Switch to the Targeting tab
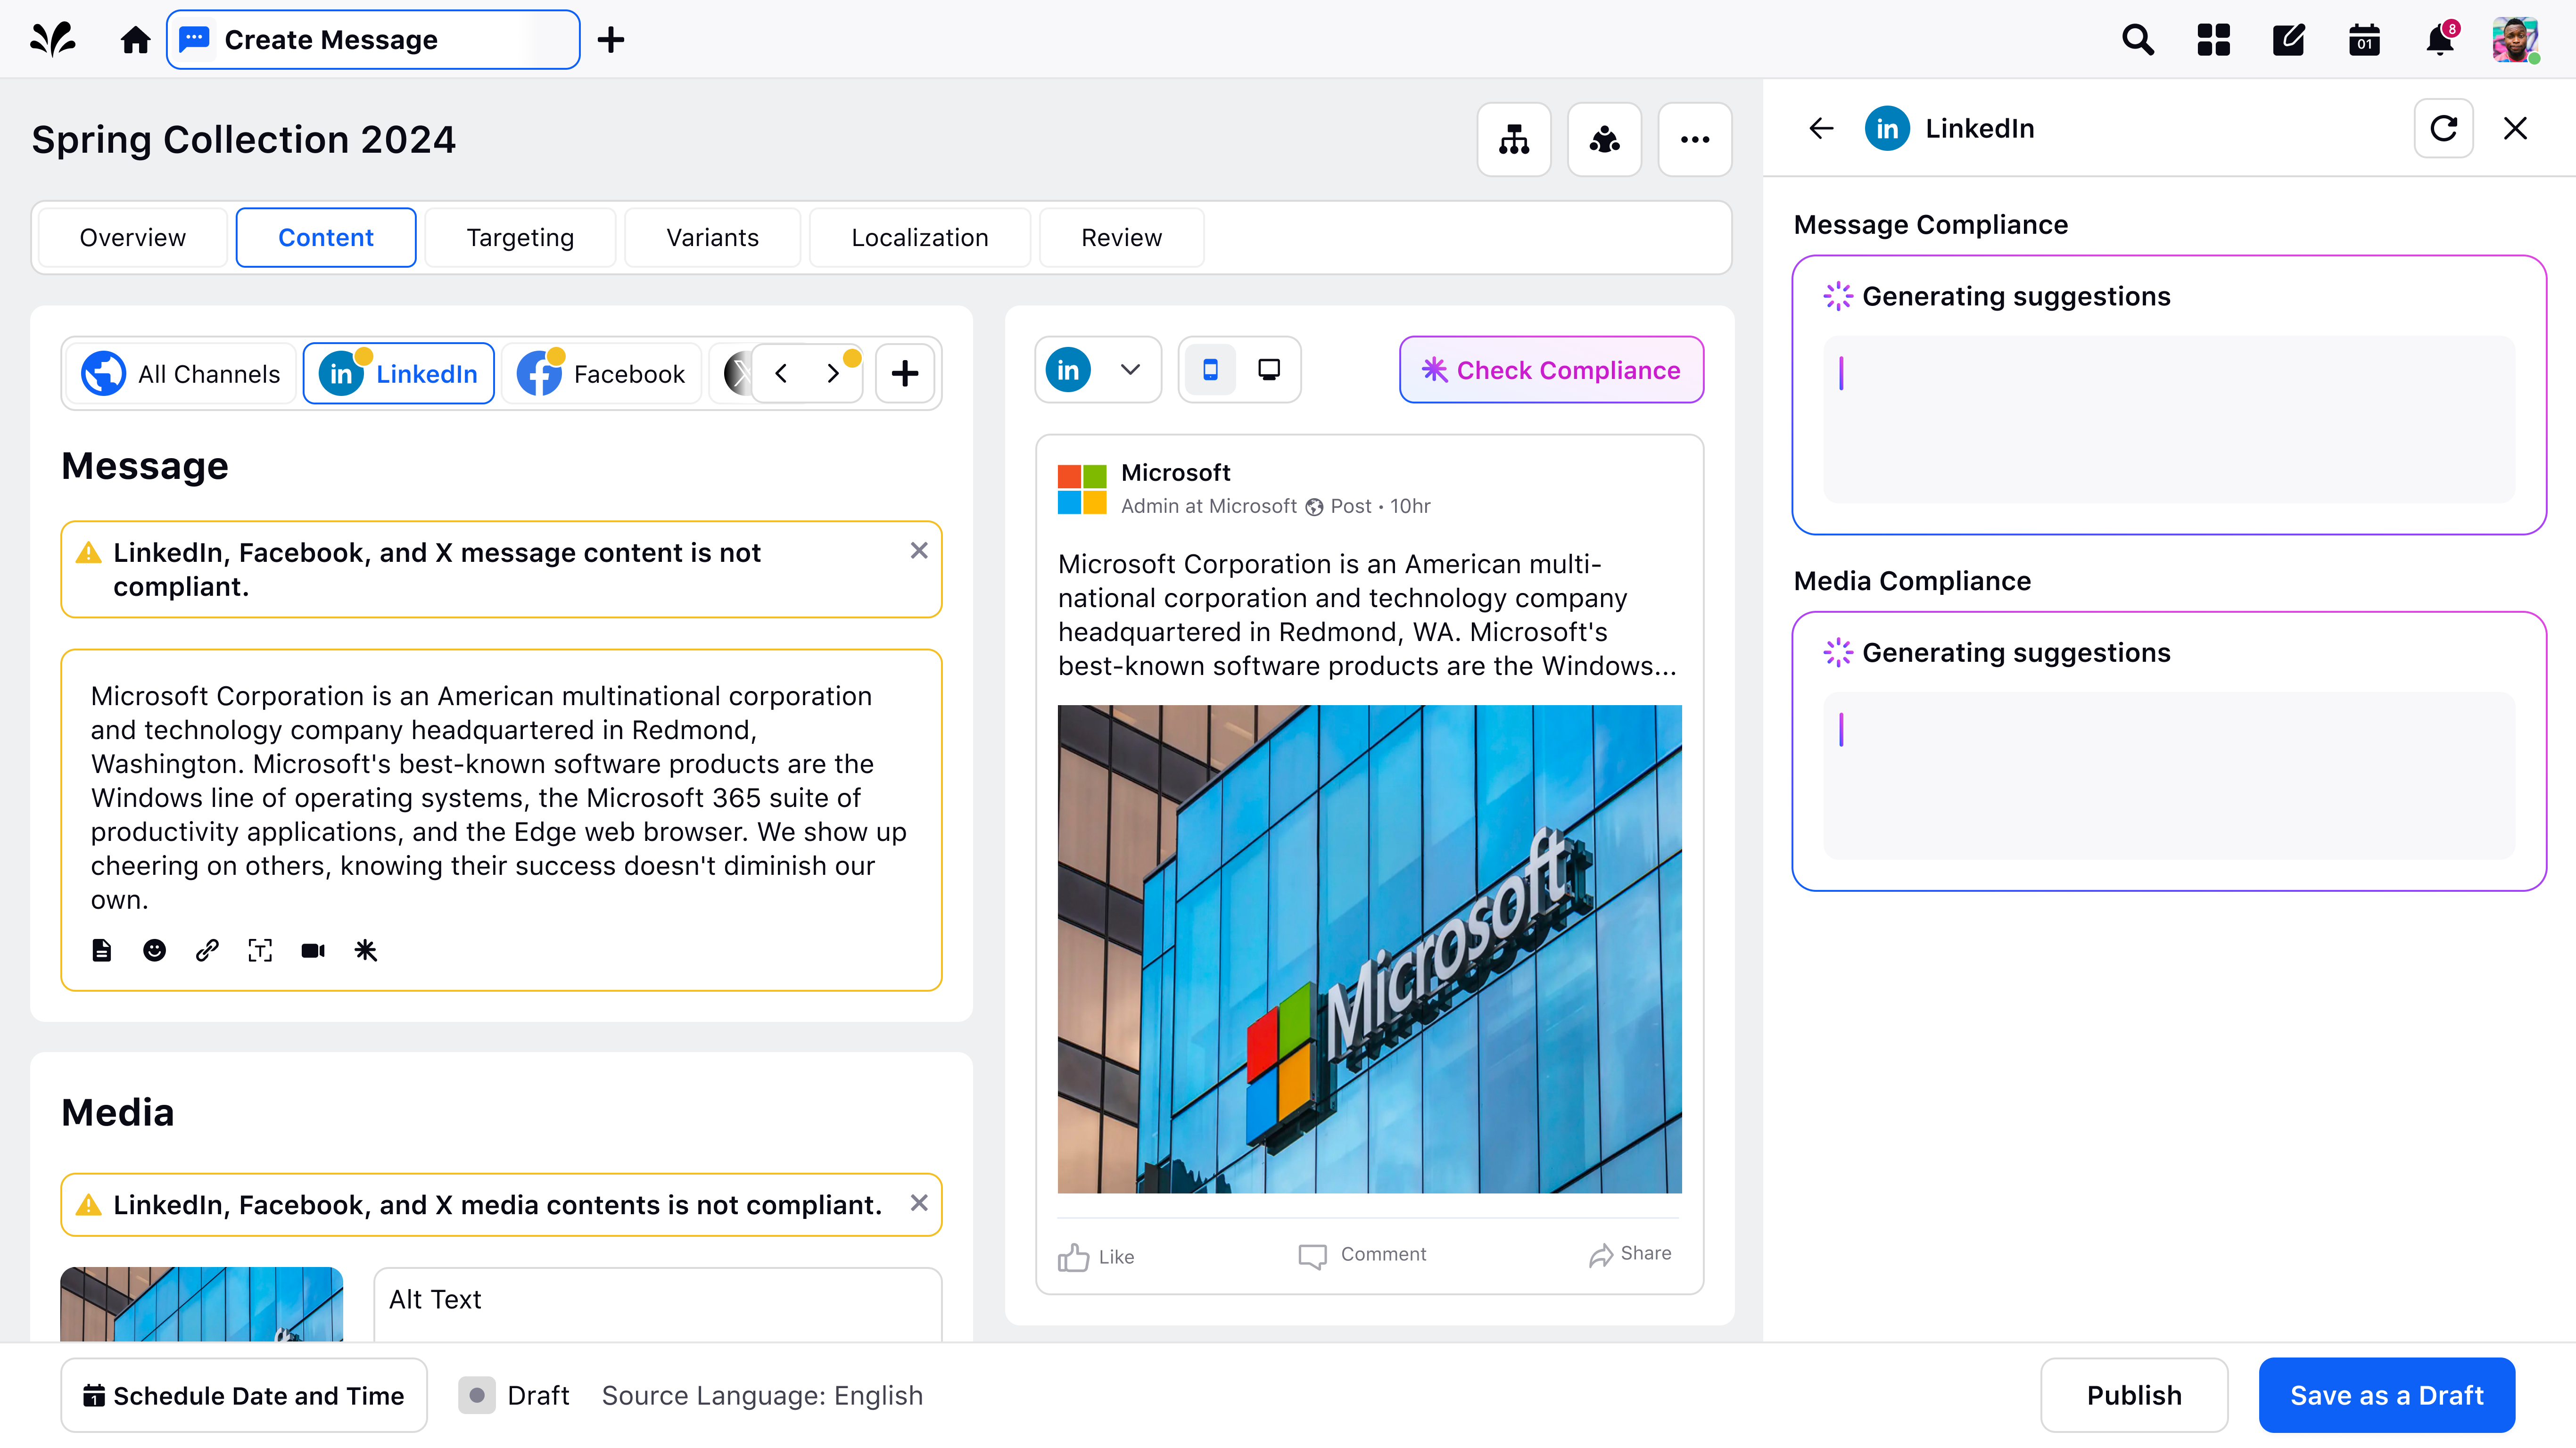 pos(520,238)
